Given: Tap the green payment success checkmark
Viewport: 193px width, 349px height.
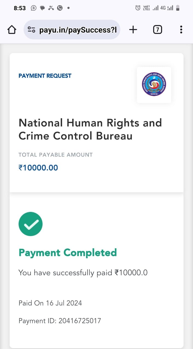Looking at the screenshot, I should click(30, 224).
